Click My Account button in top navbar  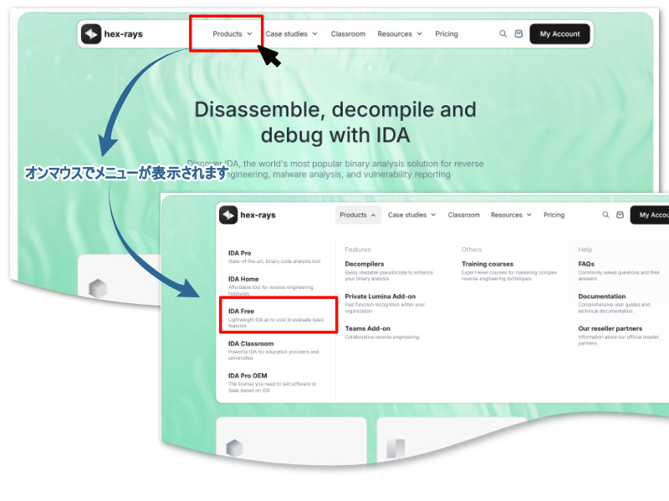pos(559,33)
